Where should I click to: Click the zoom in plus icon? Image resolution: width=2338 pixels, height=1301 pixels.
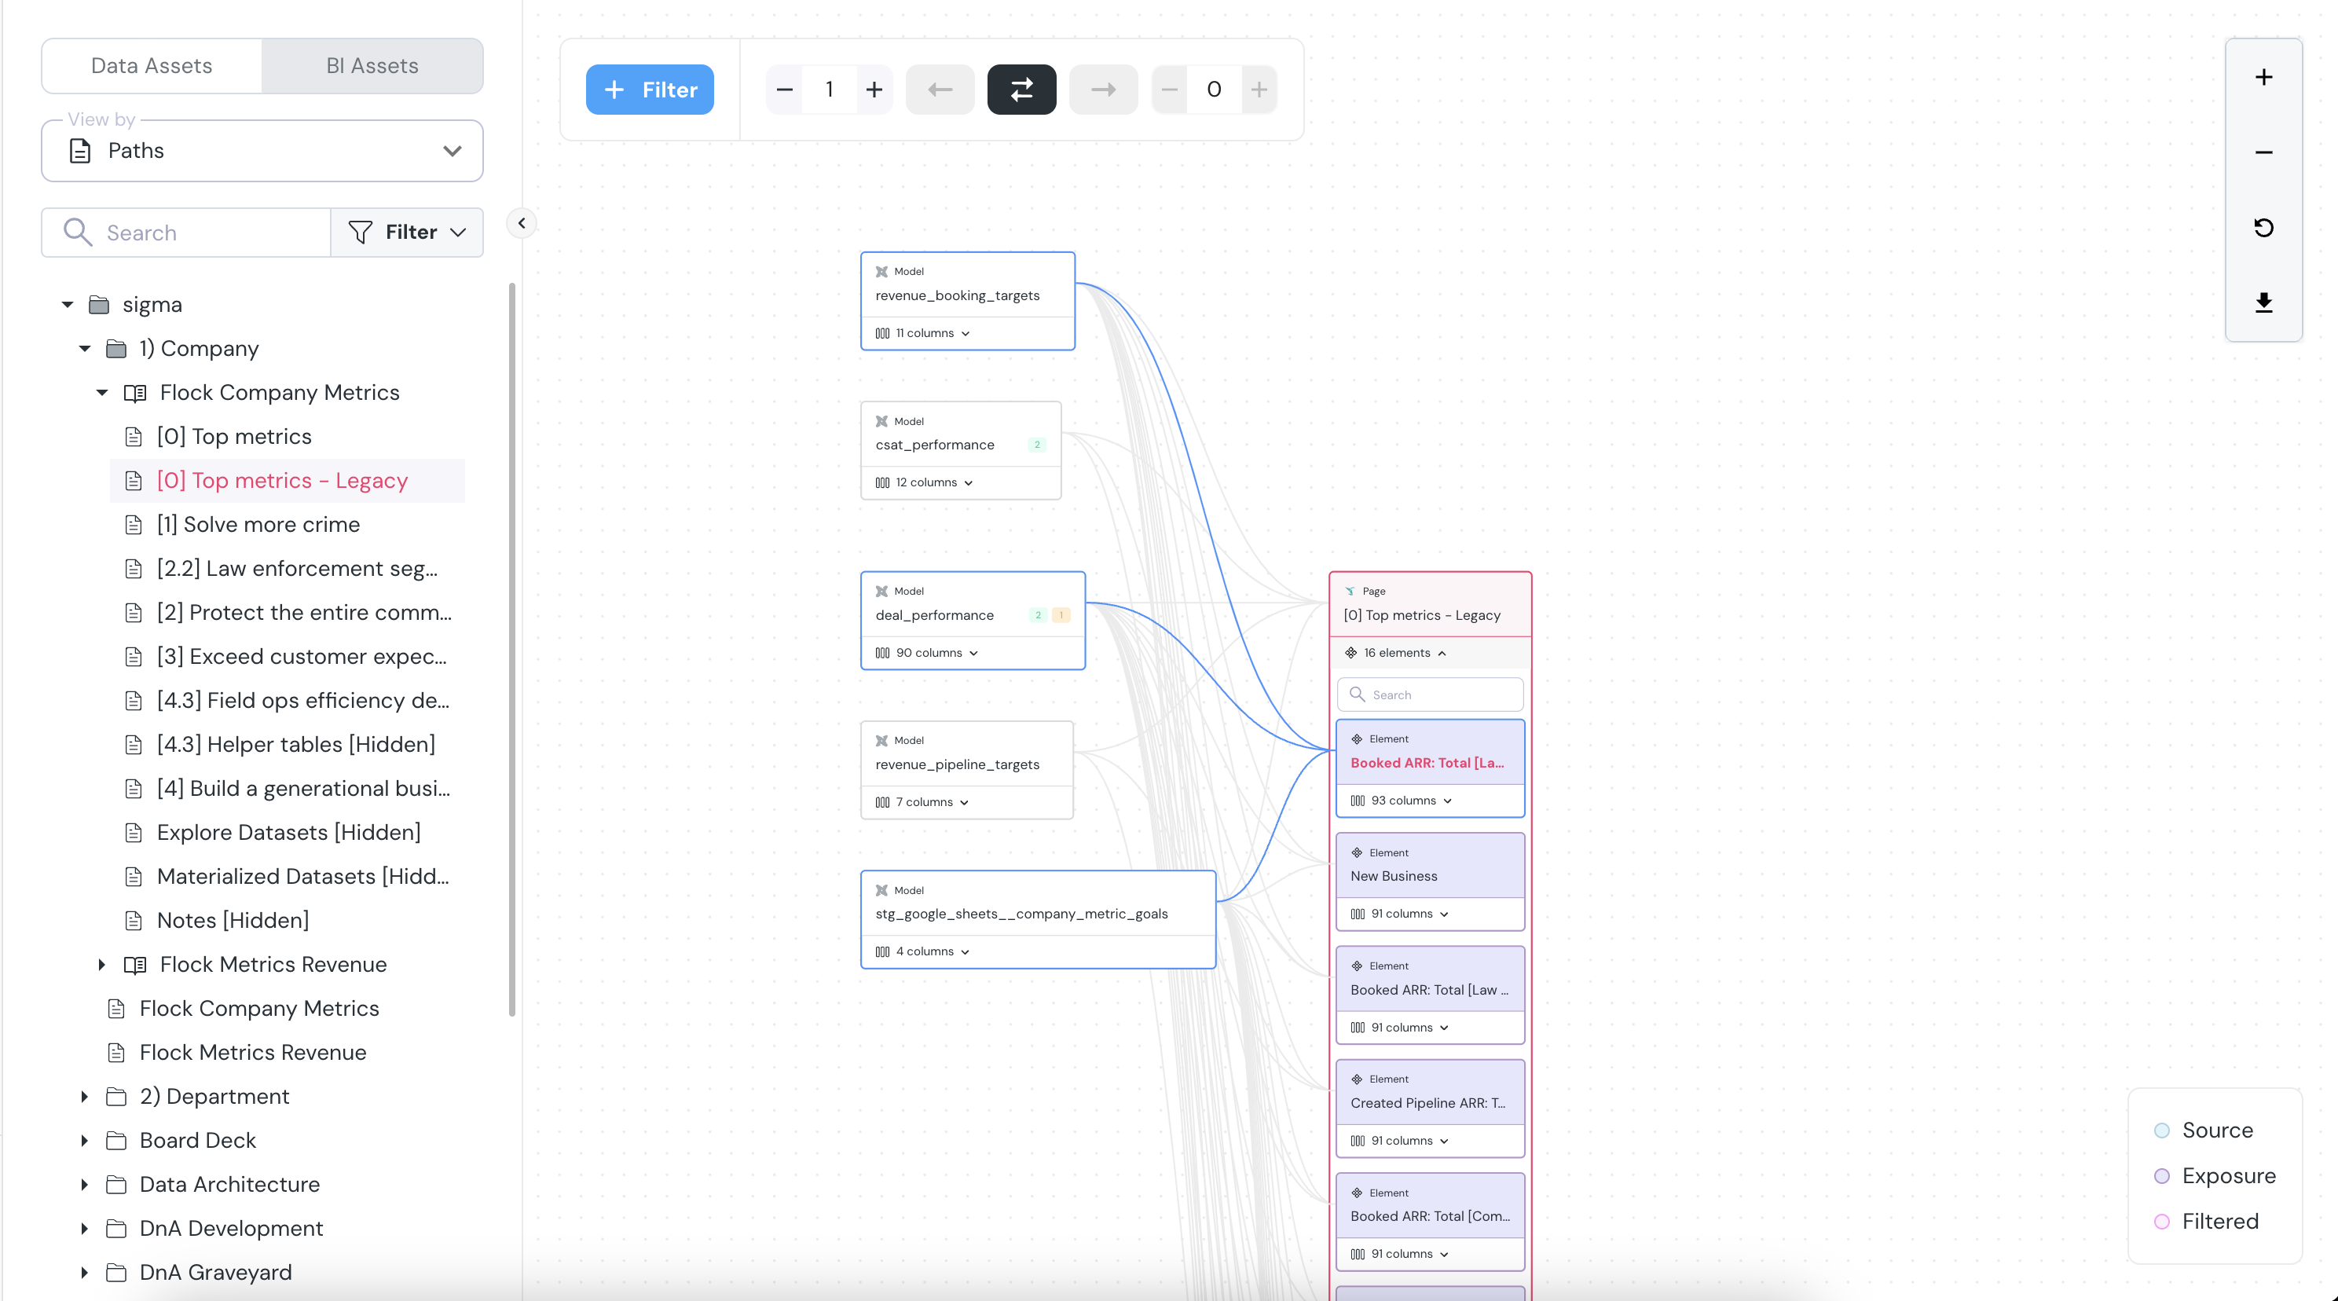coord(2263,78)
